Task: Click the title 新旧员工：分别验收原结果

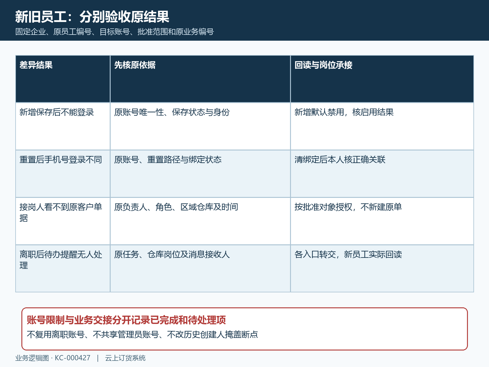Action: click(92, 17)
